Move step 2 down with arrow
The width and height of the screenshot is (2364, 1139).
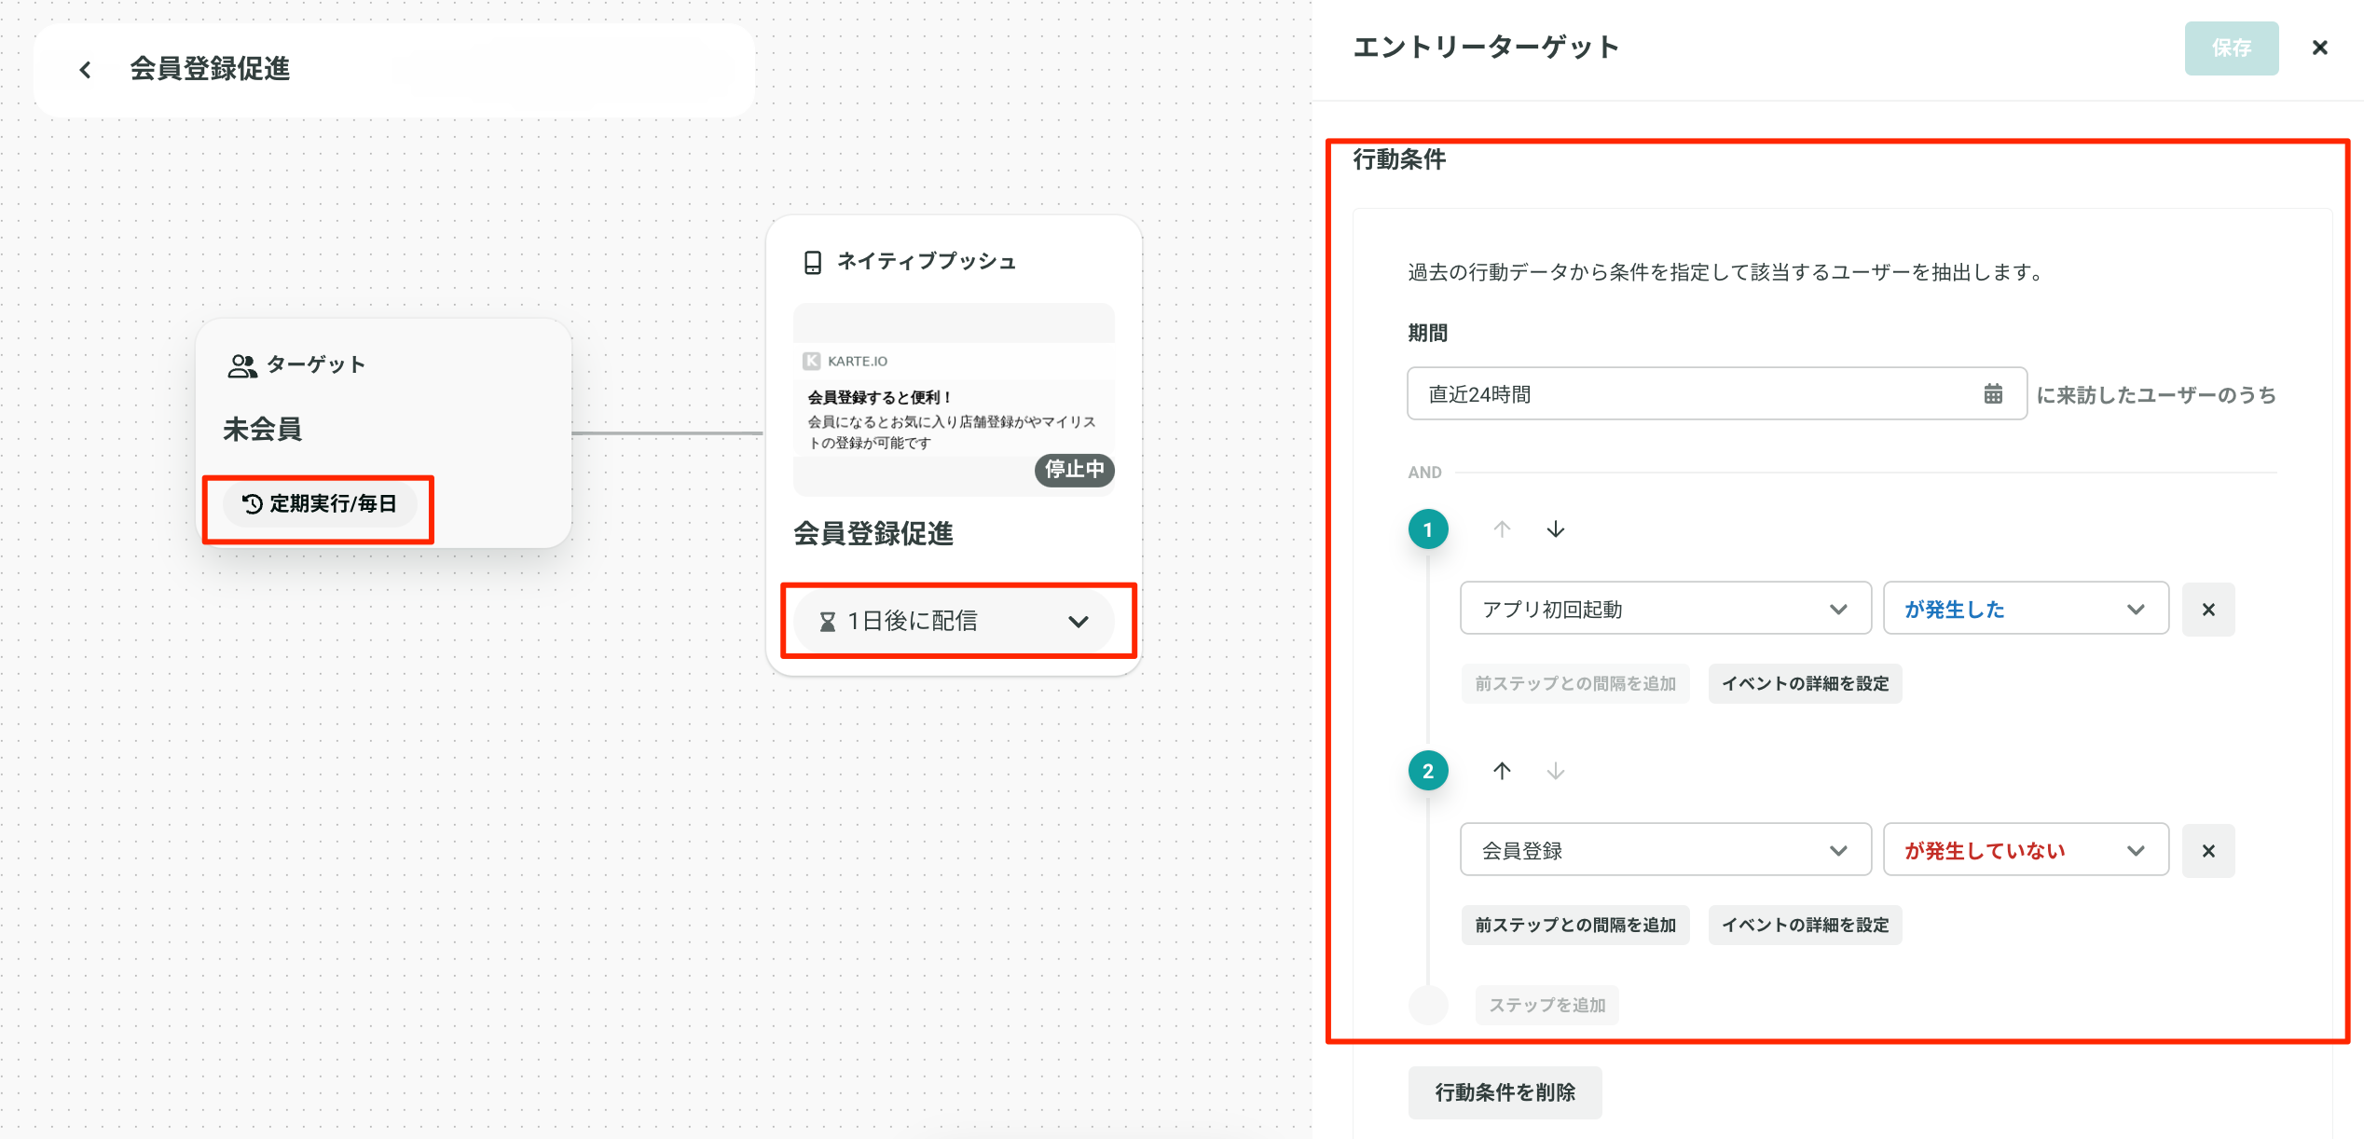[1556, 771]
